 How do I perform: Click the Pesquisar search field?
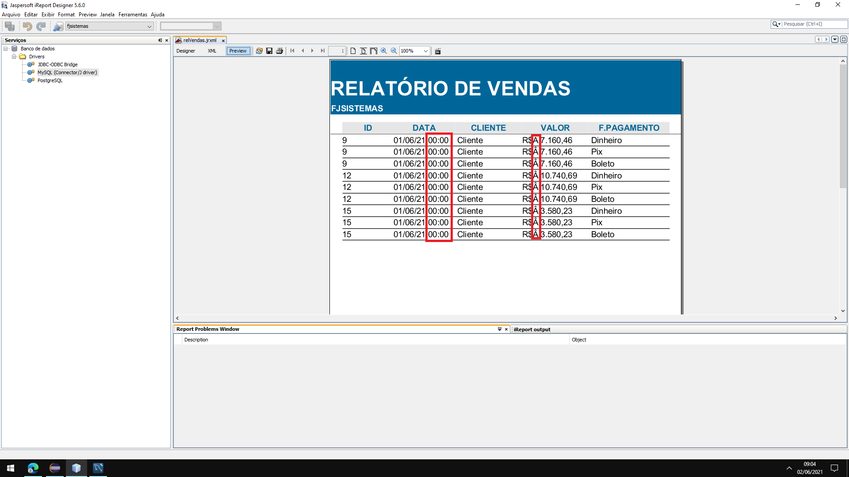pyautogui.click(x=813, y=24)
